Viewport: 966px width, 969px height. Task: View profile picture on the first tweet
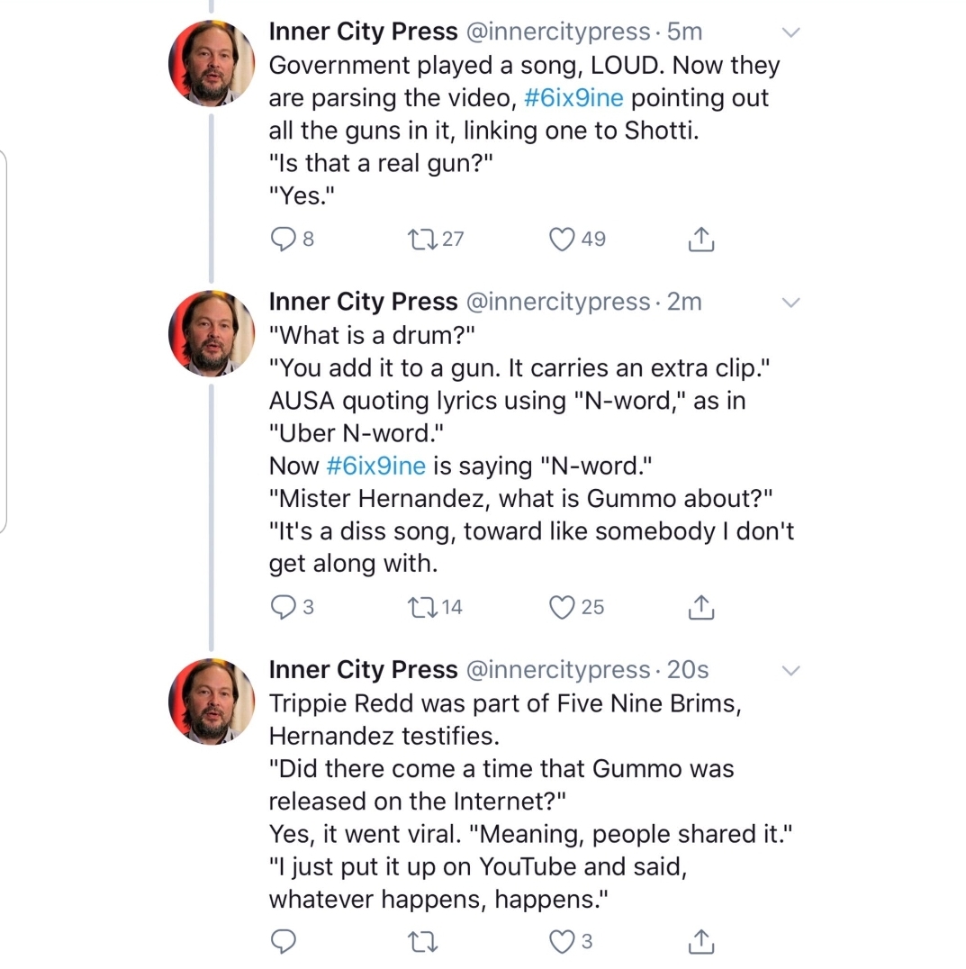212,63
